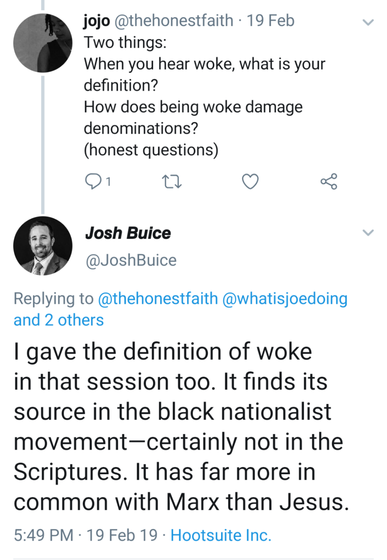Tap the jojo display name
387x560 pixels.
click(97, 21)
